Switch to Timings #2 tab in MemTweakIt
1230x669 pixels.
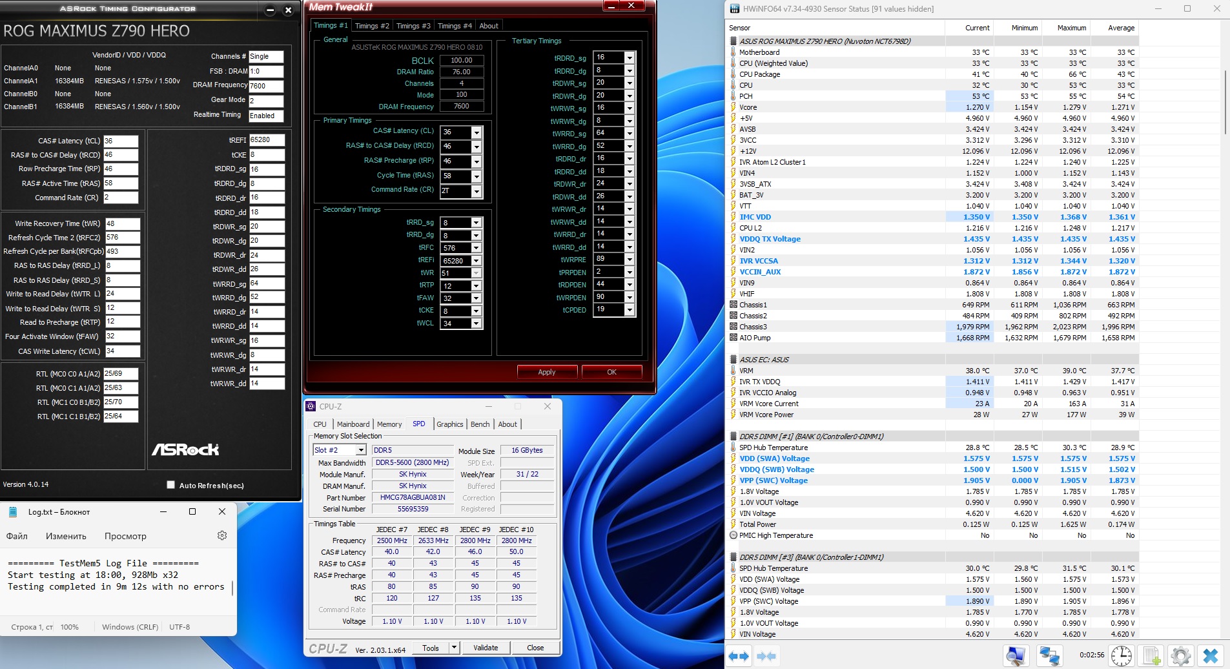tap(372, 26)
